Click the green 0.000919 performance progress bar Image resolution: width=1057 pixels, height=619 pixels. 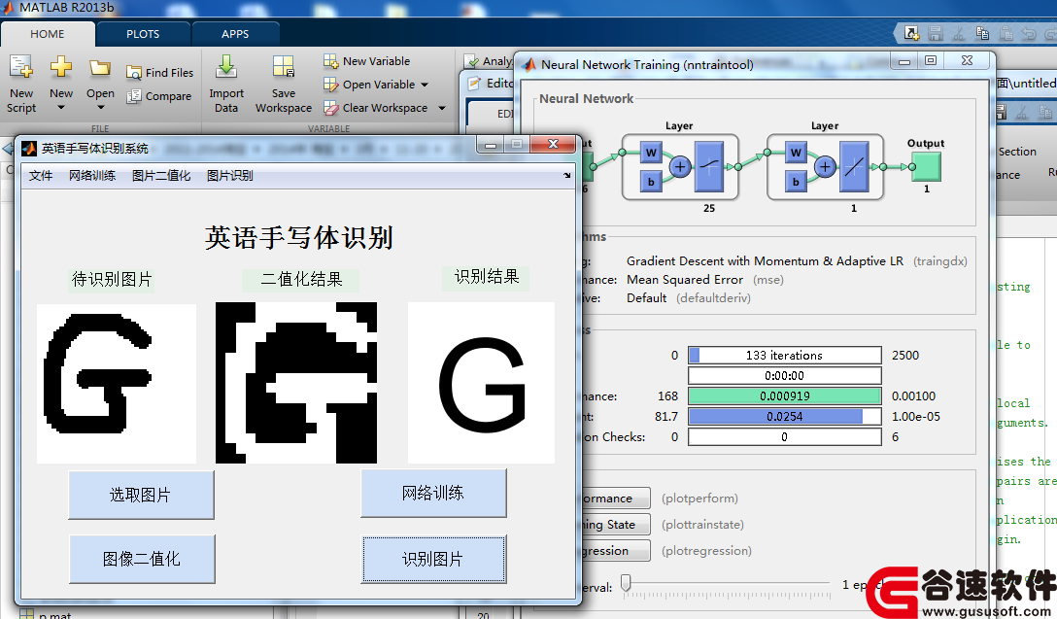click(x=785, y=395)
